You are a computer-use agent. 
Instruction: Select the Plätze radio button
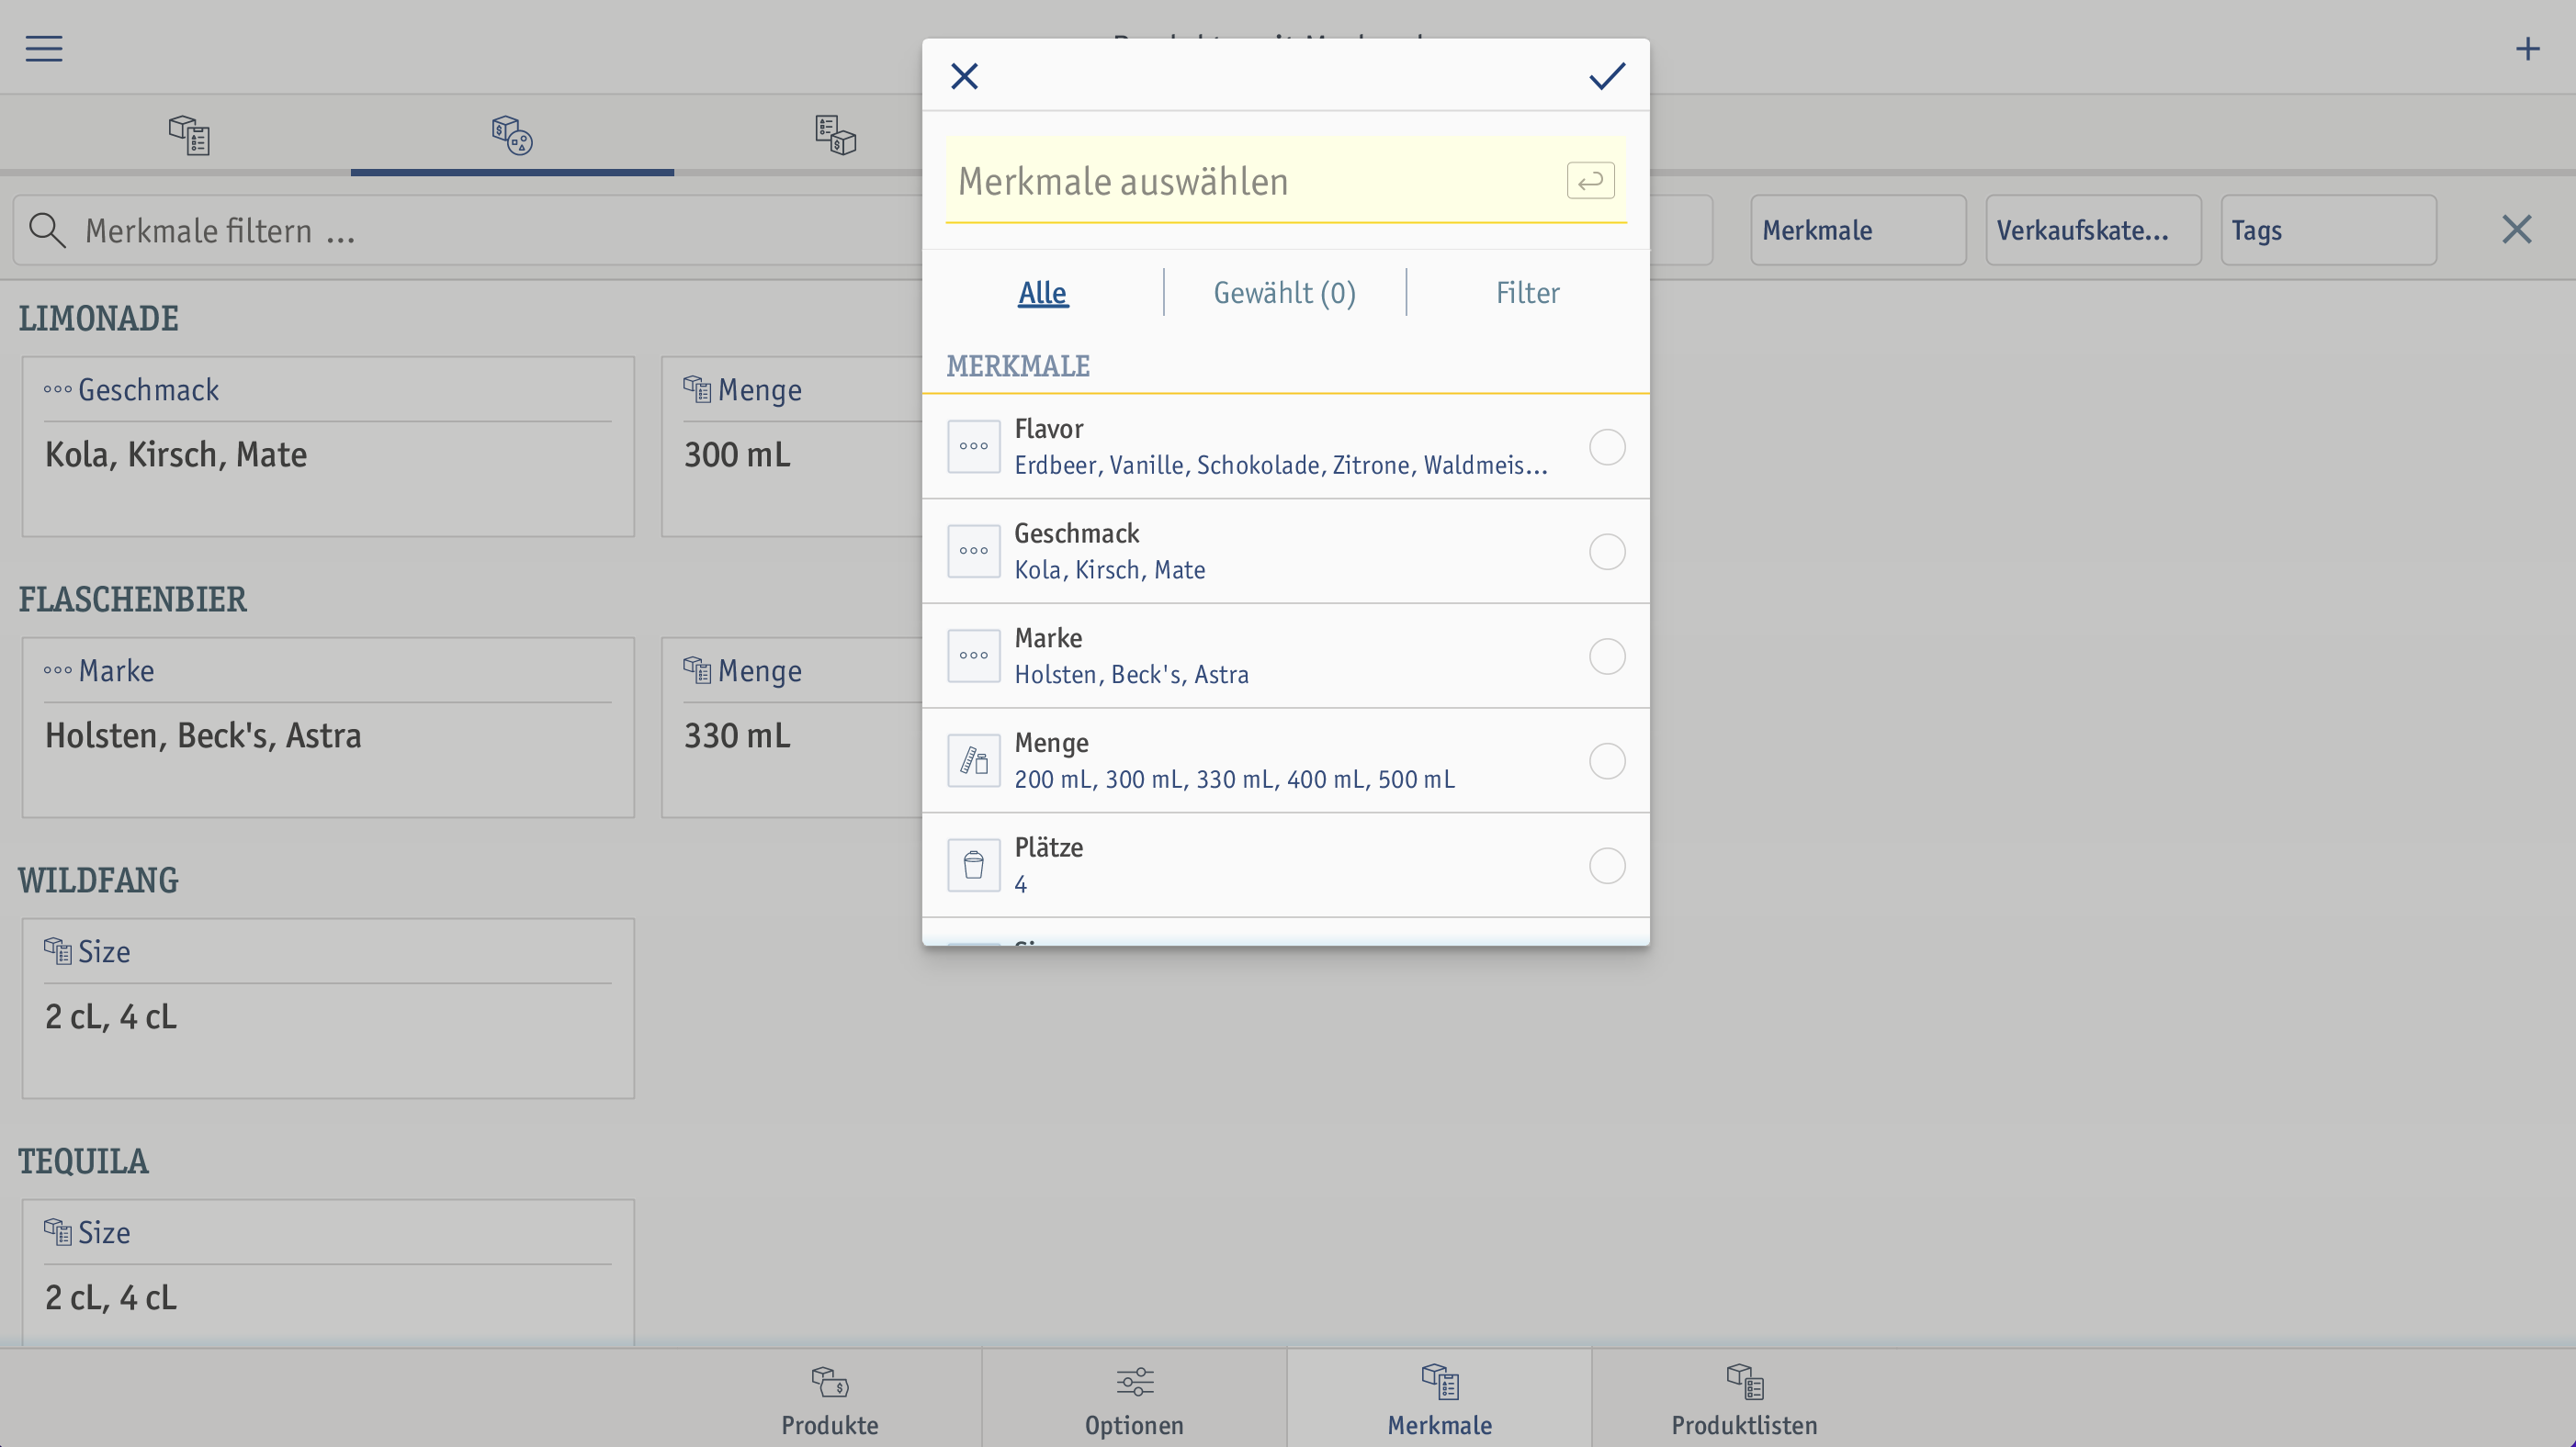pyautogui.click(x=1607, y=866)
